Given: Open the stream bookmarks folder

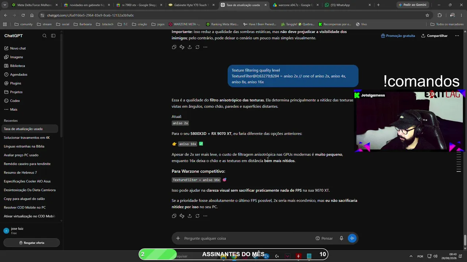Looking at the screenshot, I should pos(44,24).
